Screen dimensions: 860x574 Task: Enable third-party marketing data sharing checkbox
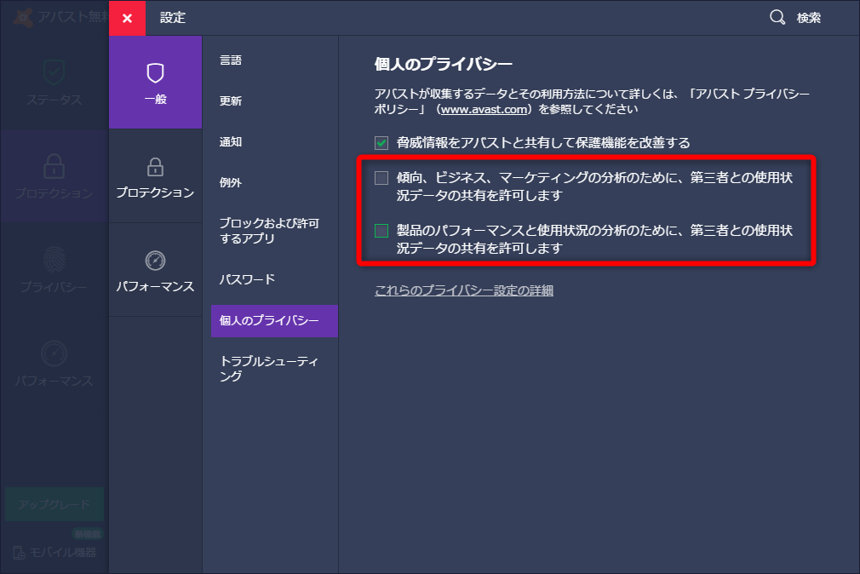pos(381,178)
